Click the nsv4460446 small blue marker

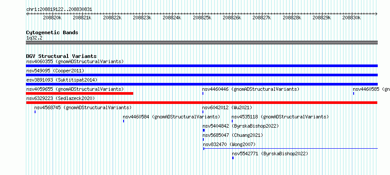point(203,93)
